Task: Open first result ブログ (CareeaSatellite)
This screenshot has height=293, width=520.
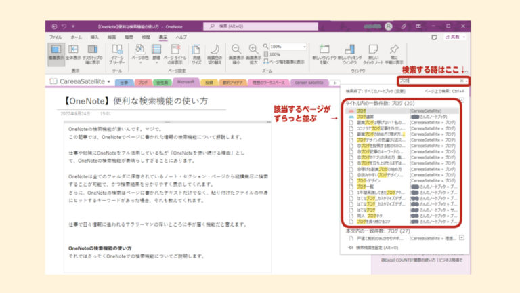Action: tap(402, 111)
